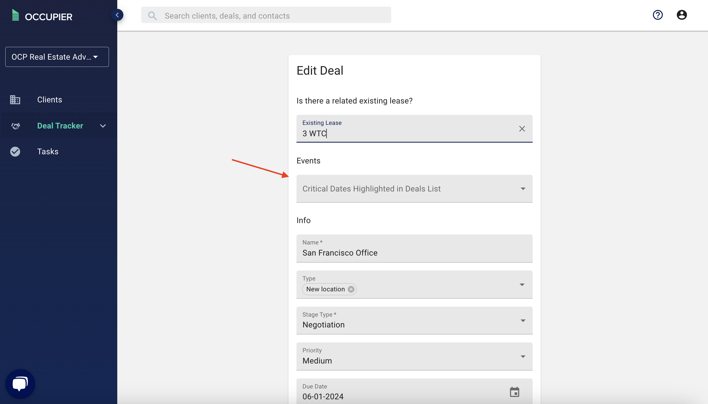
Task: Clear the Existing Lease field with X
Action: coord(522,129)
